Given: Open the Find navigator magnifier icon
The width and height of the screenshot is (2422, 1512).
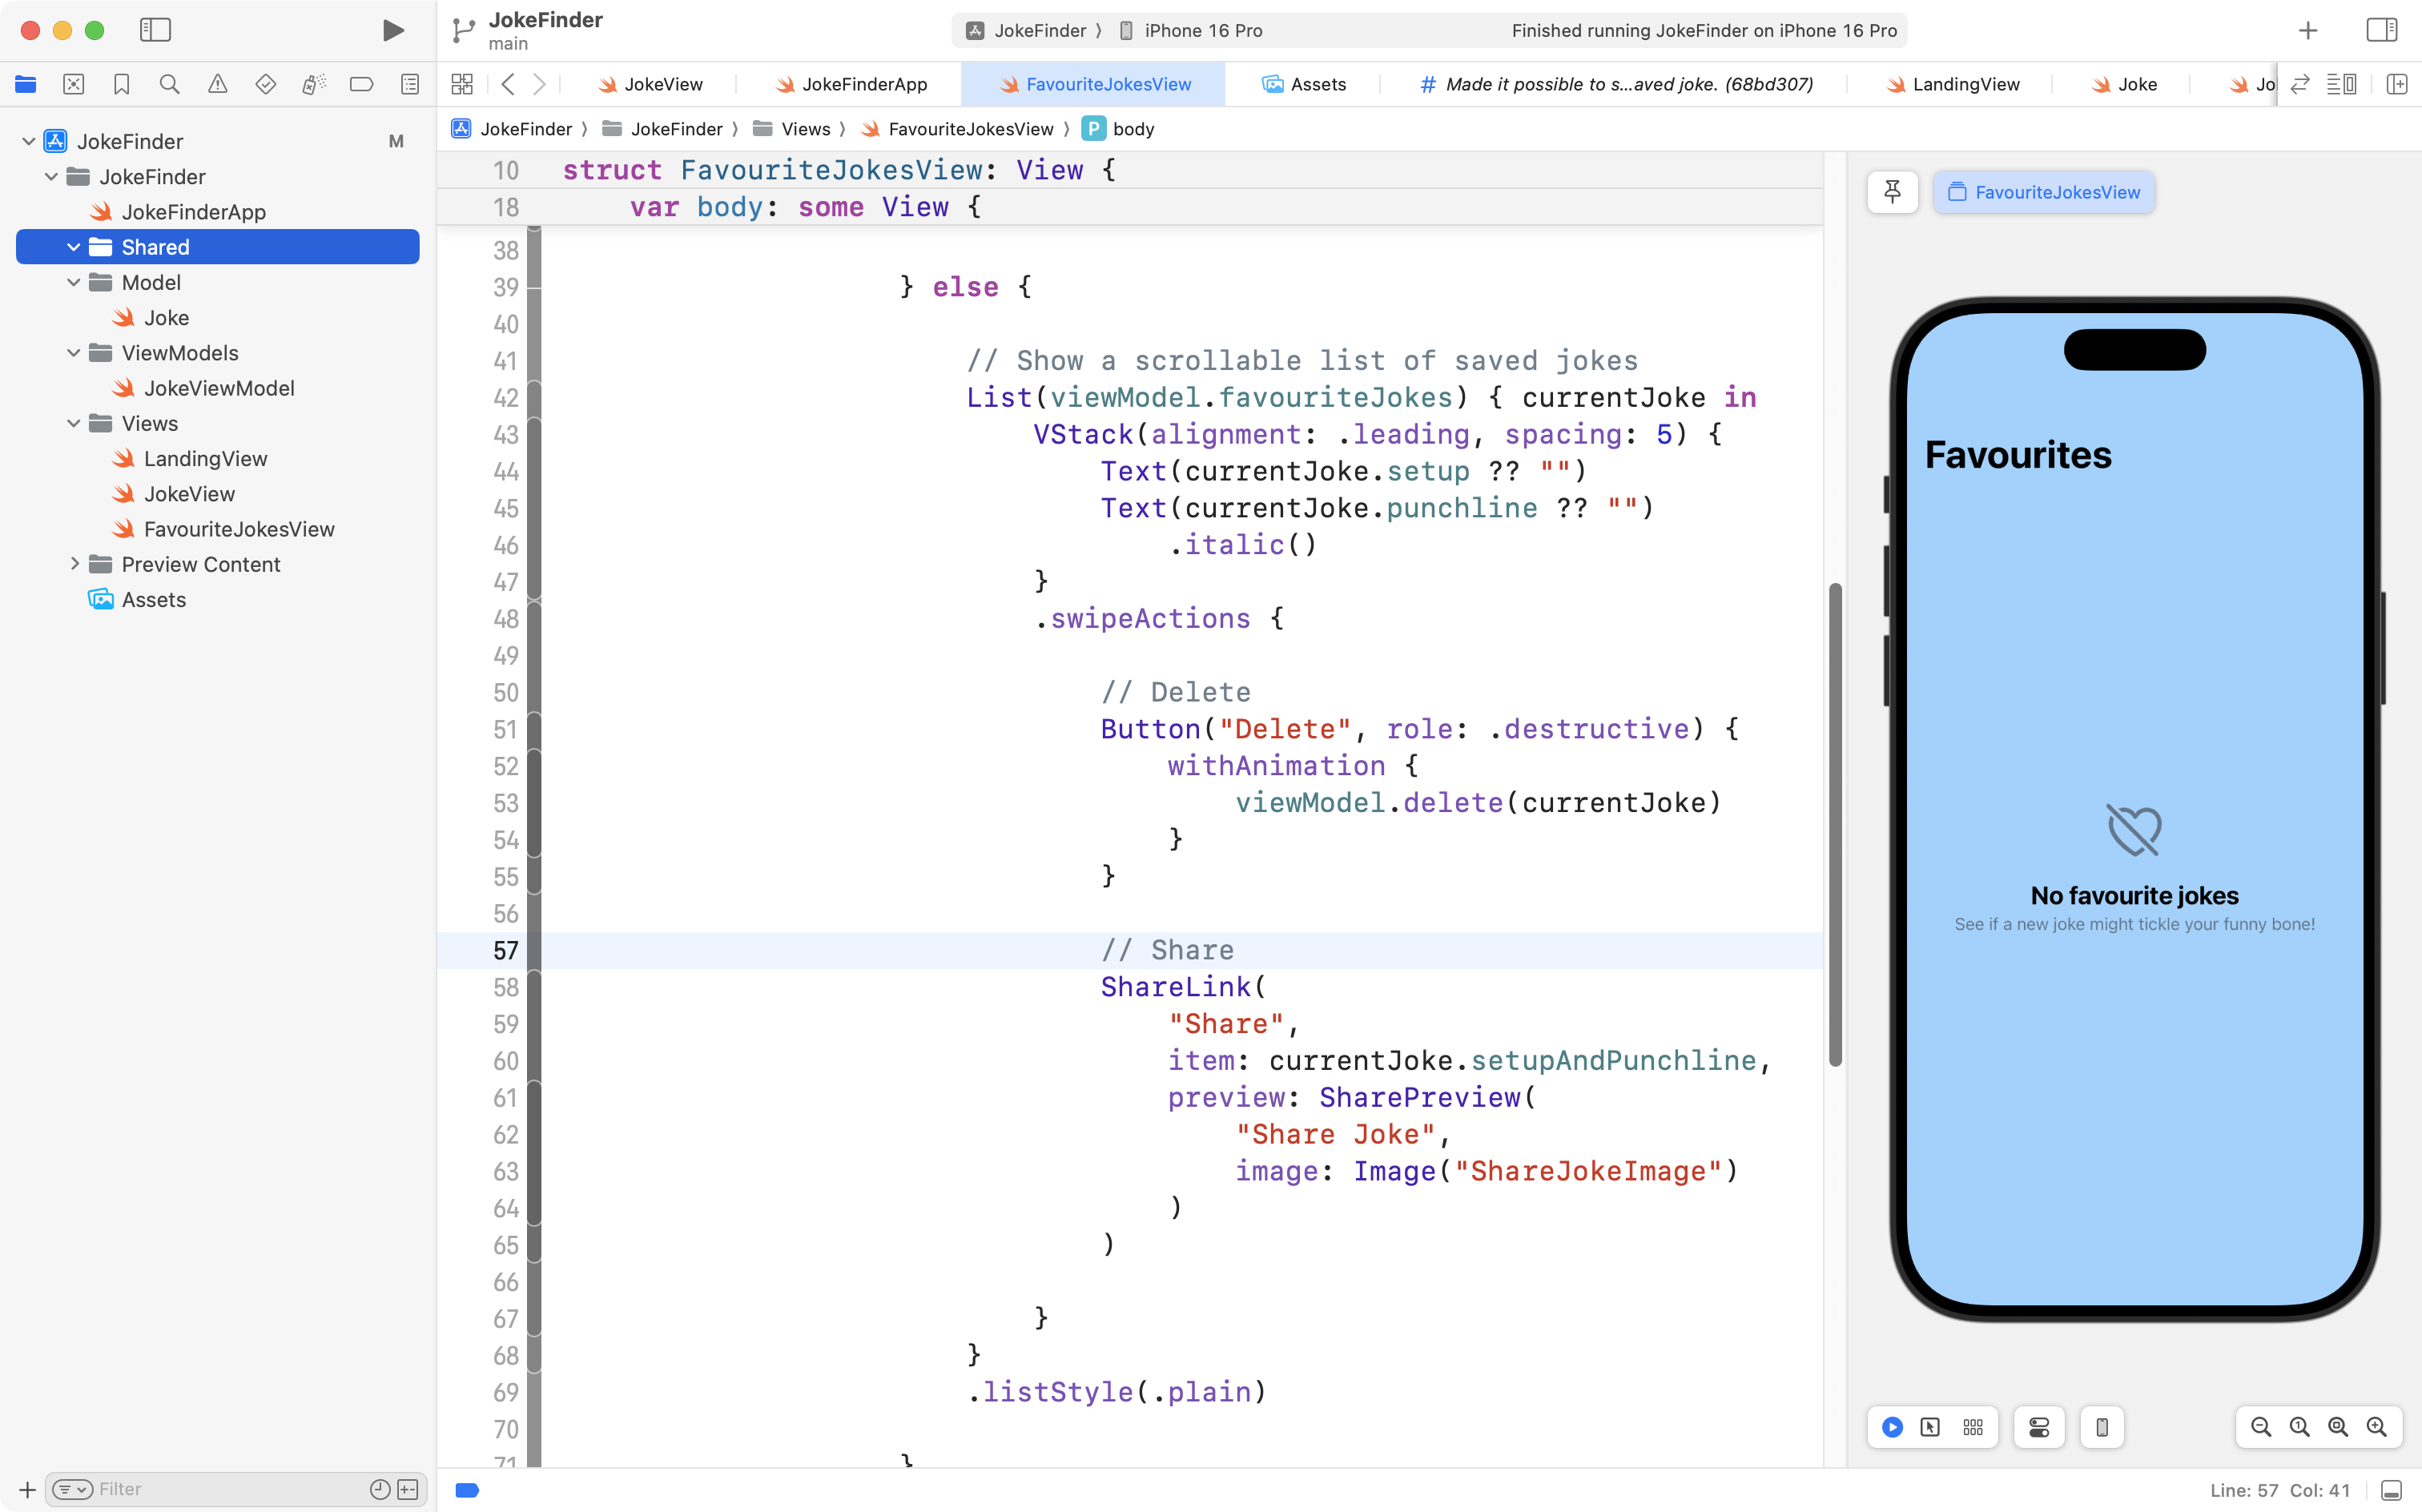Looking at the screenshot, I should pyautogui.click(x=169, y=84).
